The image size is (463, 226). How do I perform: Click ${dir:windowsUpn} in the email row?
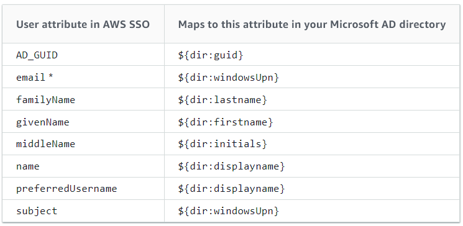click(228, 78)
